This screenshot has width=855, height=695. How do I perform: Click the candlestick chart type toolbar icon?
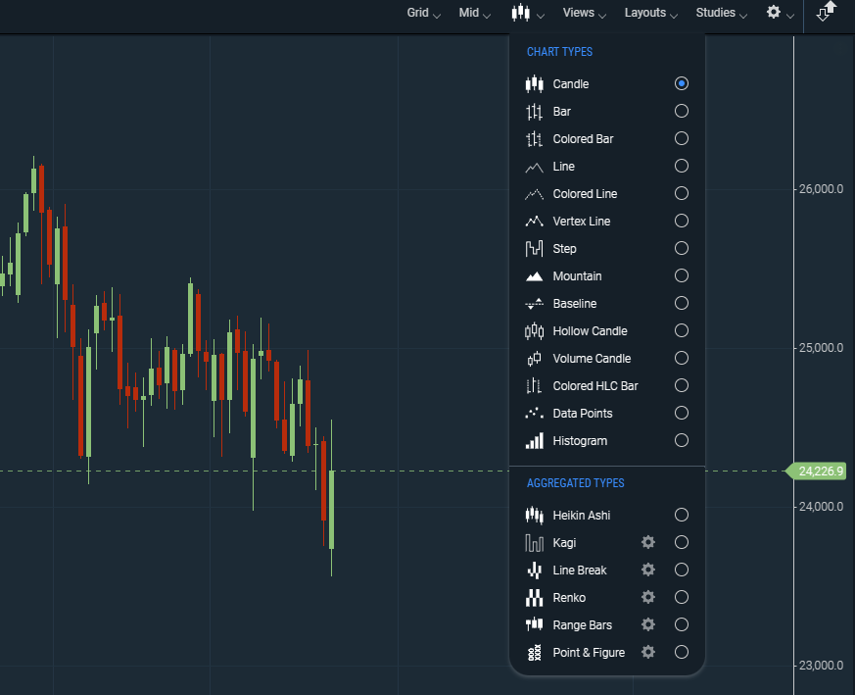click(521, 13)
